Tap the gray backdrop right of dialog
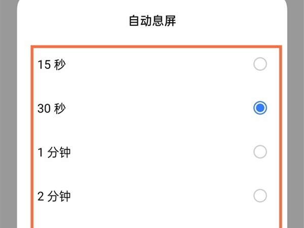304x228 pixels. pyautogui.click(x=295, y=127)
